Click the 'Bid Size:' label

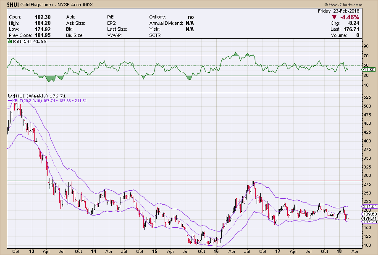coord(75,35)
